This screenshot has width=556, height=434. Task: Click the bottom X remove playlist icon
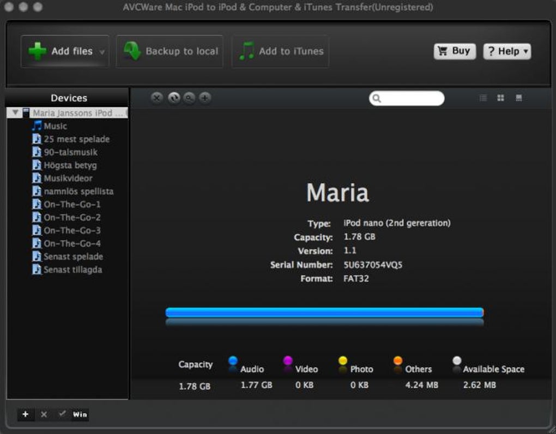(44, 414)
